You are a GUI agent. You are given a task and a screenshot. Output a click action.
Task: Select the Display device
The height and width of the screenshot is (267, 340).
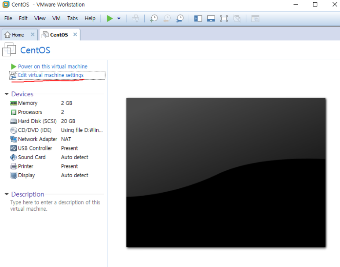[x=56, y=175]
